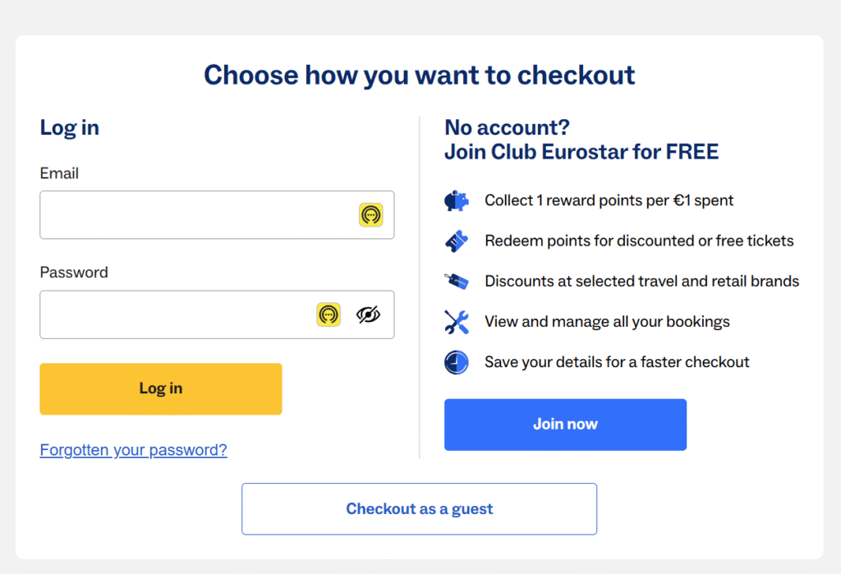The image size is (841, 574).
Task: Click the password manager icon in Email field
Action: tap(370, 214)
